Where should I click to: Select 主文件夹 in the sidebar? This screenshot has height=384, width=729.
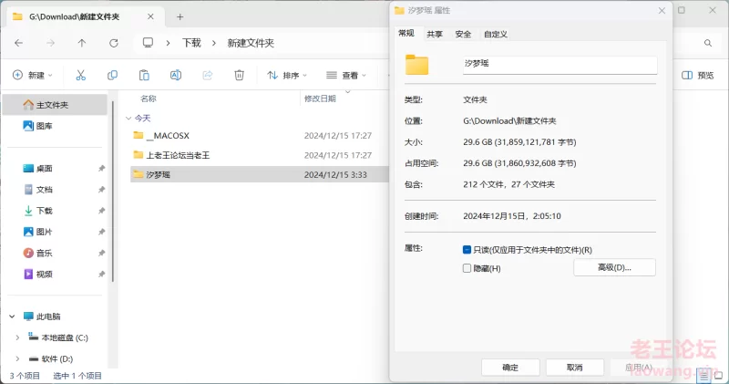(55, 105)
